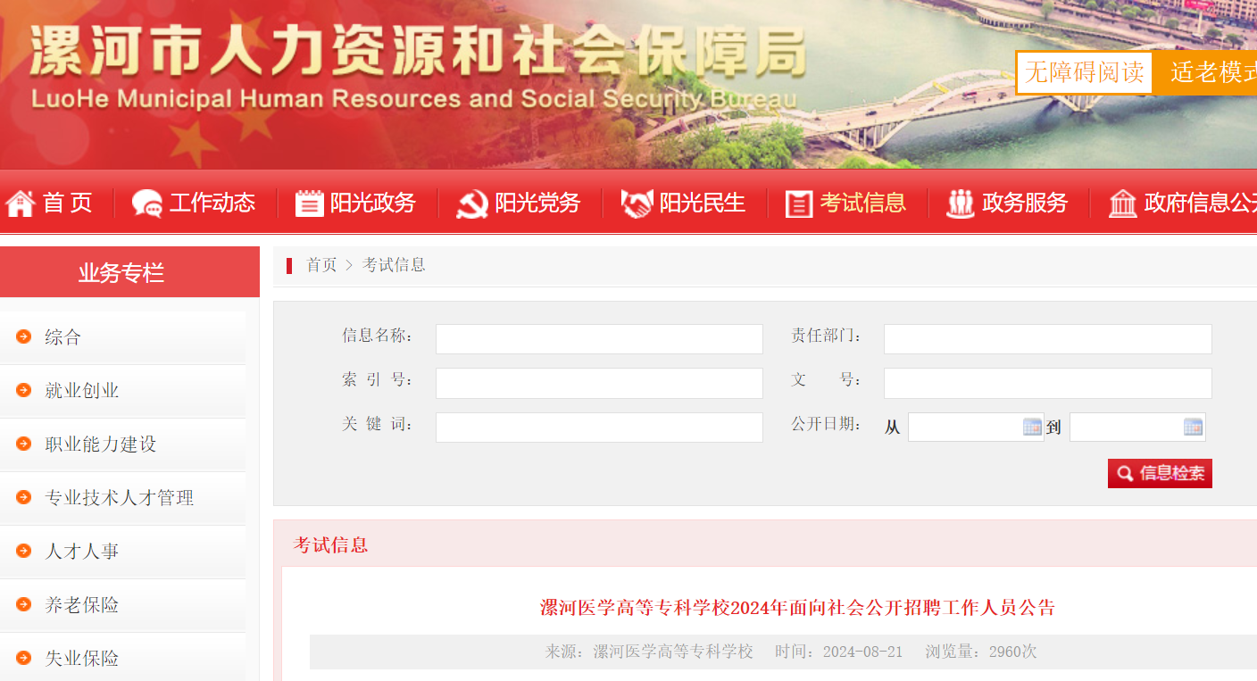Enable 无障碍阅读 accessible reading mode
The height and width of the screenshot is (681, 1257).
pyautogui.click(x=1084, y=72)
